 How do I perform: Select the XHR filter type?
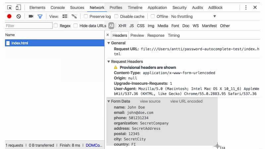point(122,25)
